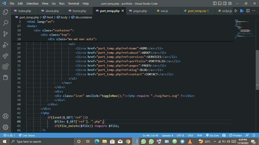Click the port_temp.php breadcrumb
The image size is (259, 145).
tap(29, 17)
